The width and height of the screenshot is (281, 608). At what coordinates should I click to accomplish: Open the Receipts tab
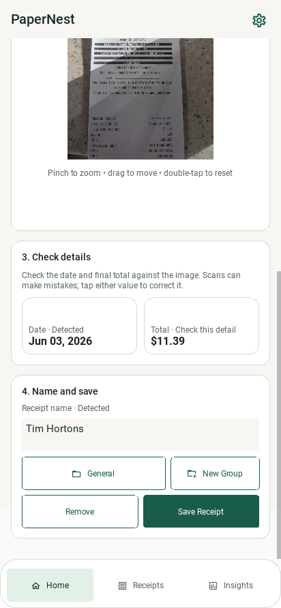[140, 586]
